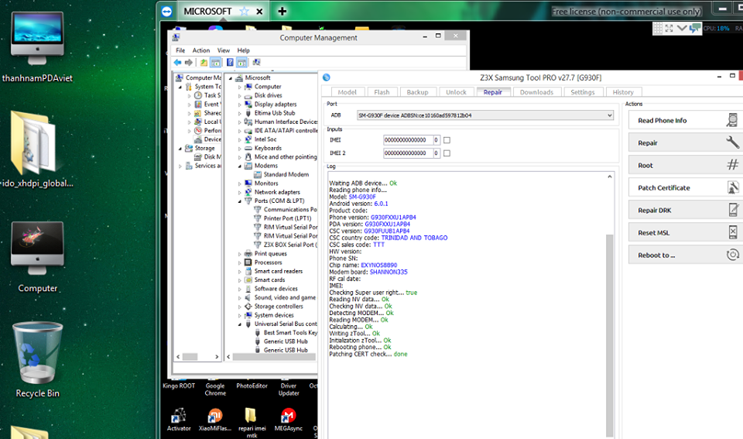Add a new remote session tab
The image size is (743, 439).
282,12
